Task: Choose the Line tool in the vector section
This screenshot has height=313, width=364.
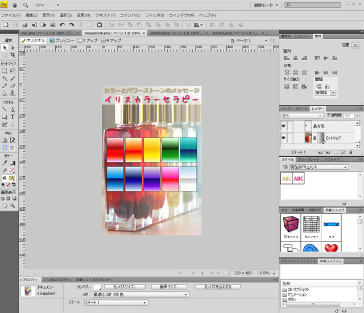Action: pos(5,109)
